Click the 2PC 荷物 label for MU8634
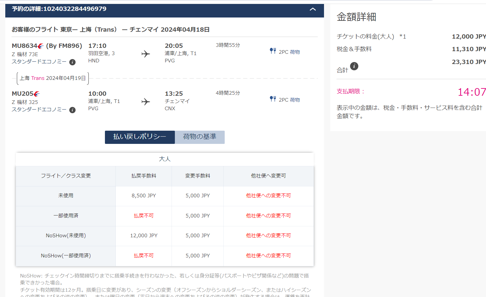This screenshot has height=297, width=486. click(x=289, y=52)
